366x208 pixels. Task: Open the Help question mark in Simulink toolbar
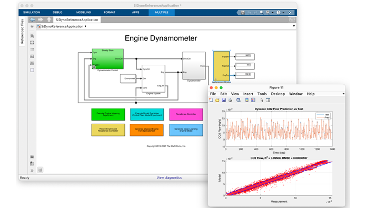point(279,13)
